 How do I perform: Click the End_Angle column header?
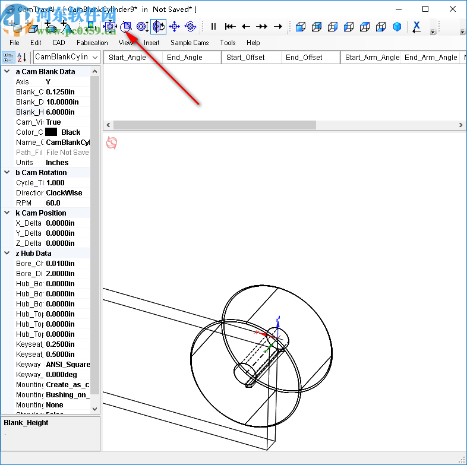pos(192,57)
